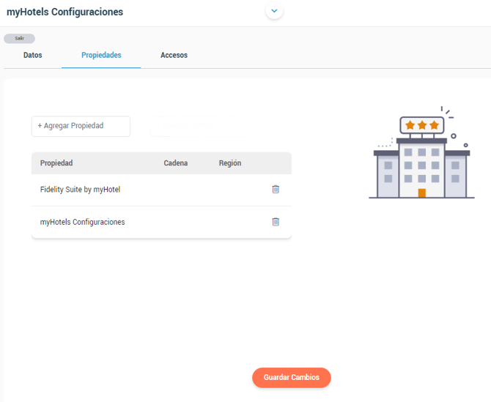Click the hotel building illustration

click(x=422, y=152)
